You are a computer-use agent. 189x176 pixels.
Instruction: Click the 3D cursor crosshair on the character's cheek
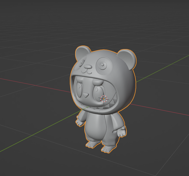tap(104, 98)
